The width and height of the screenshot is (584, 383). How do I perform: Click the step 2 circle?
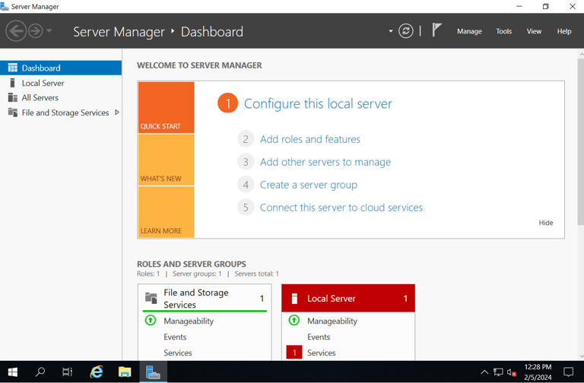[246, 139]
